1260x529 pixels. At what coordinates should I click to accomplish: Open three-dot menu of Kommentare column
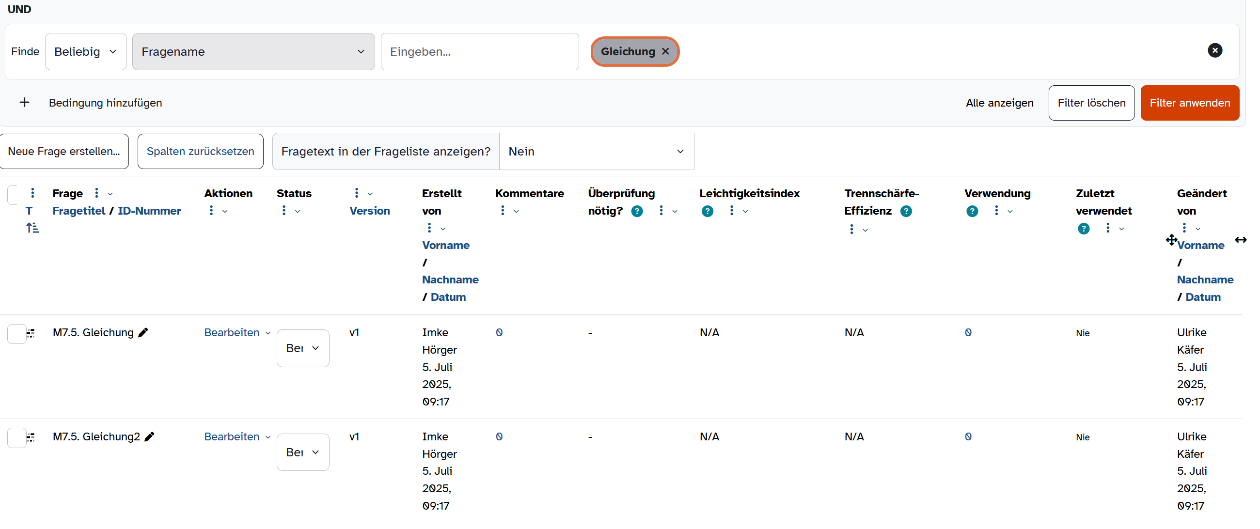click(503, 211)
